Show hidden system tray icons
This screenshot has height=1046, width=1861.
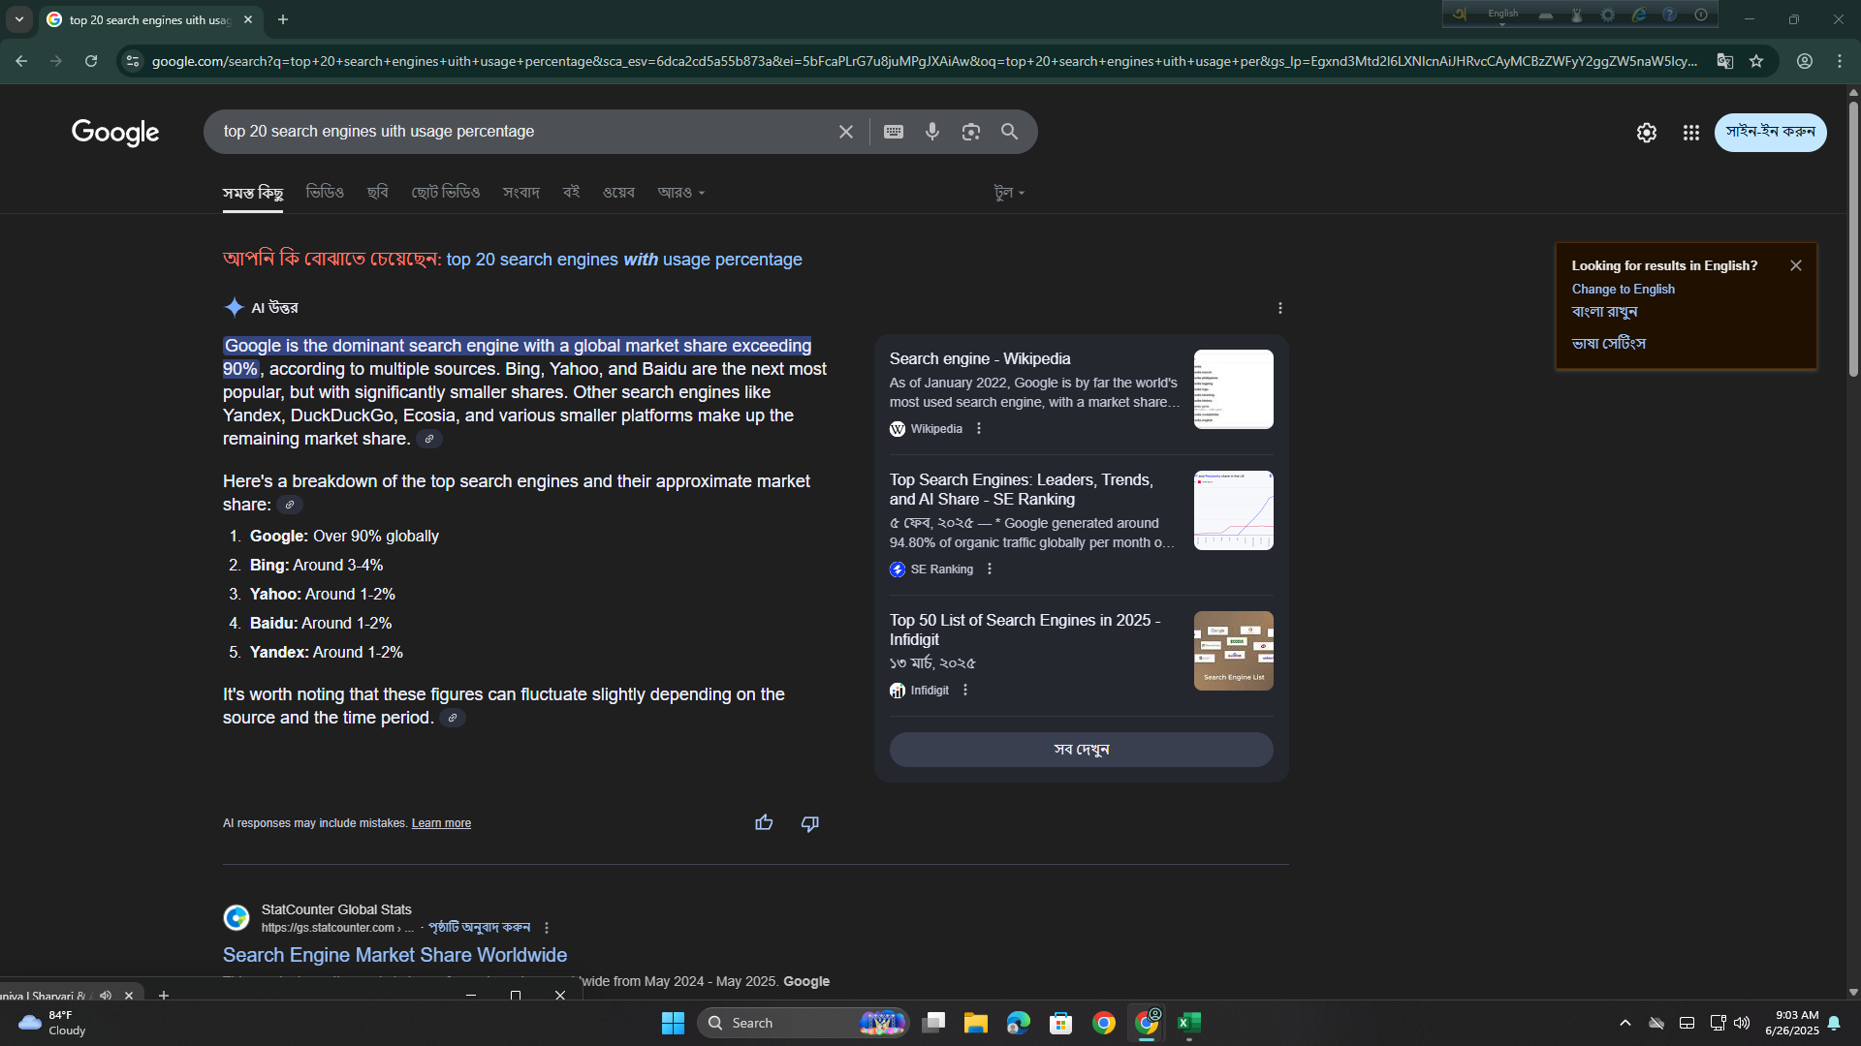pyautogui.click(x=1625, y=1023)
